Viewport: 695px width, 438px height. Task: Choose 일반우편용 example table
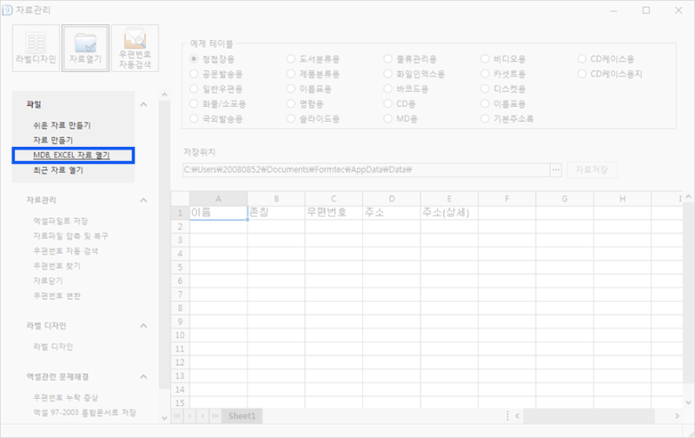[x=194, y=89]
